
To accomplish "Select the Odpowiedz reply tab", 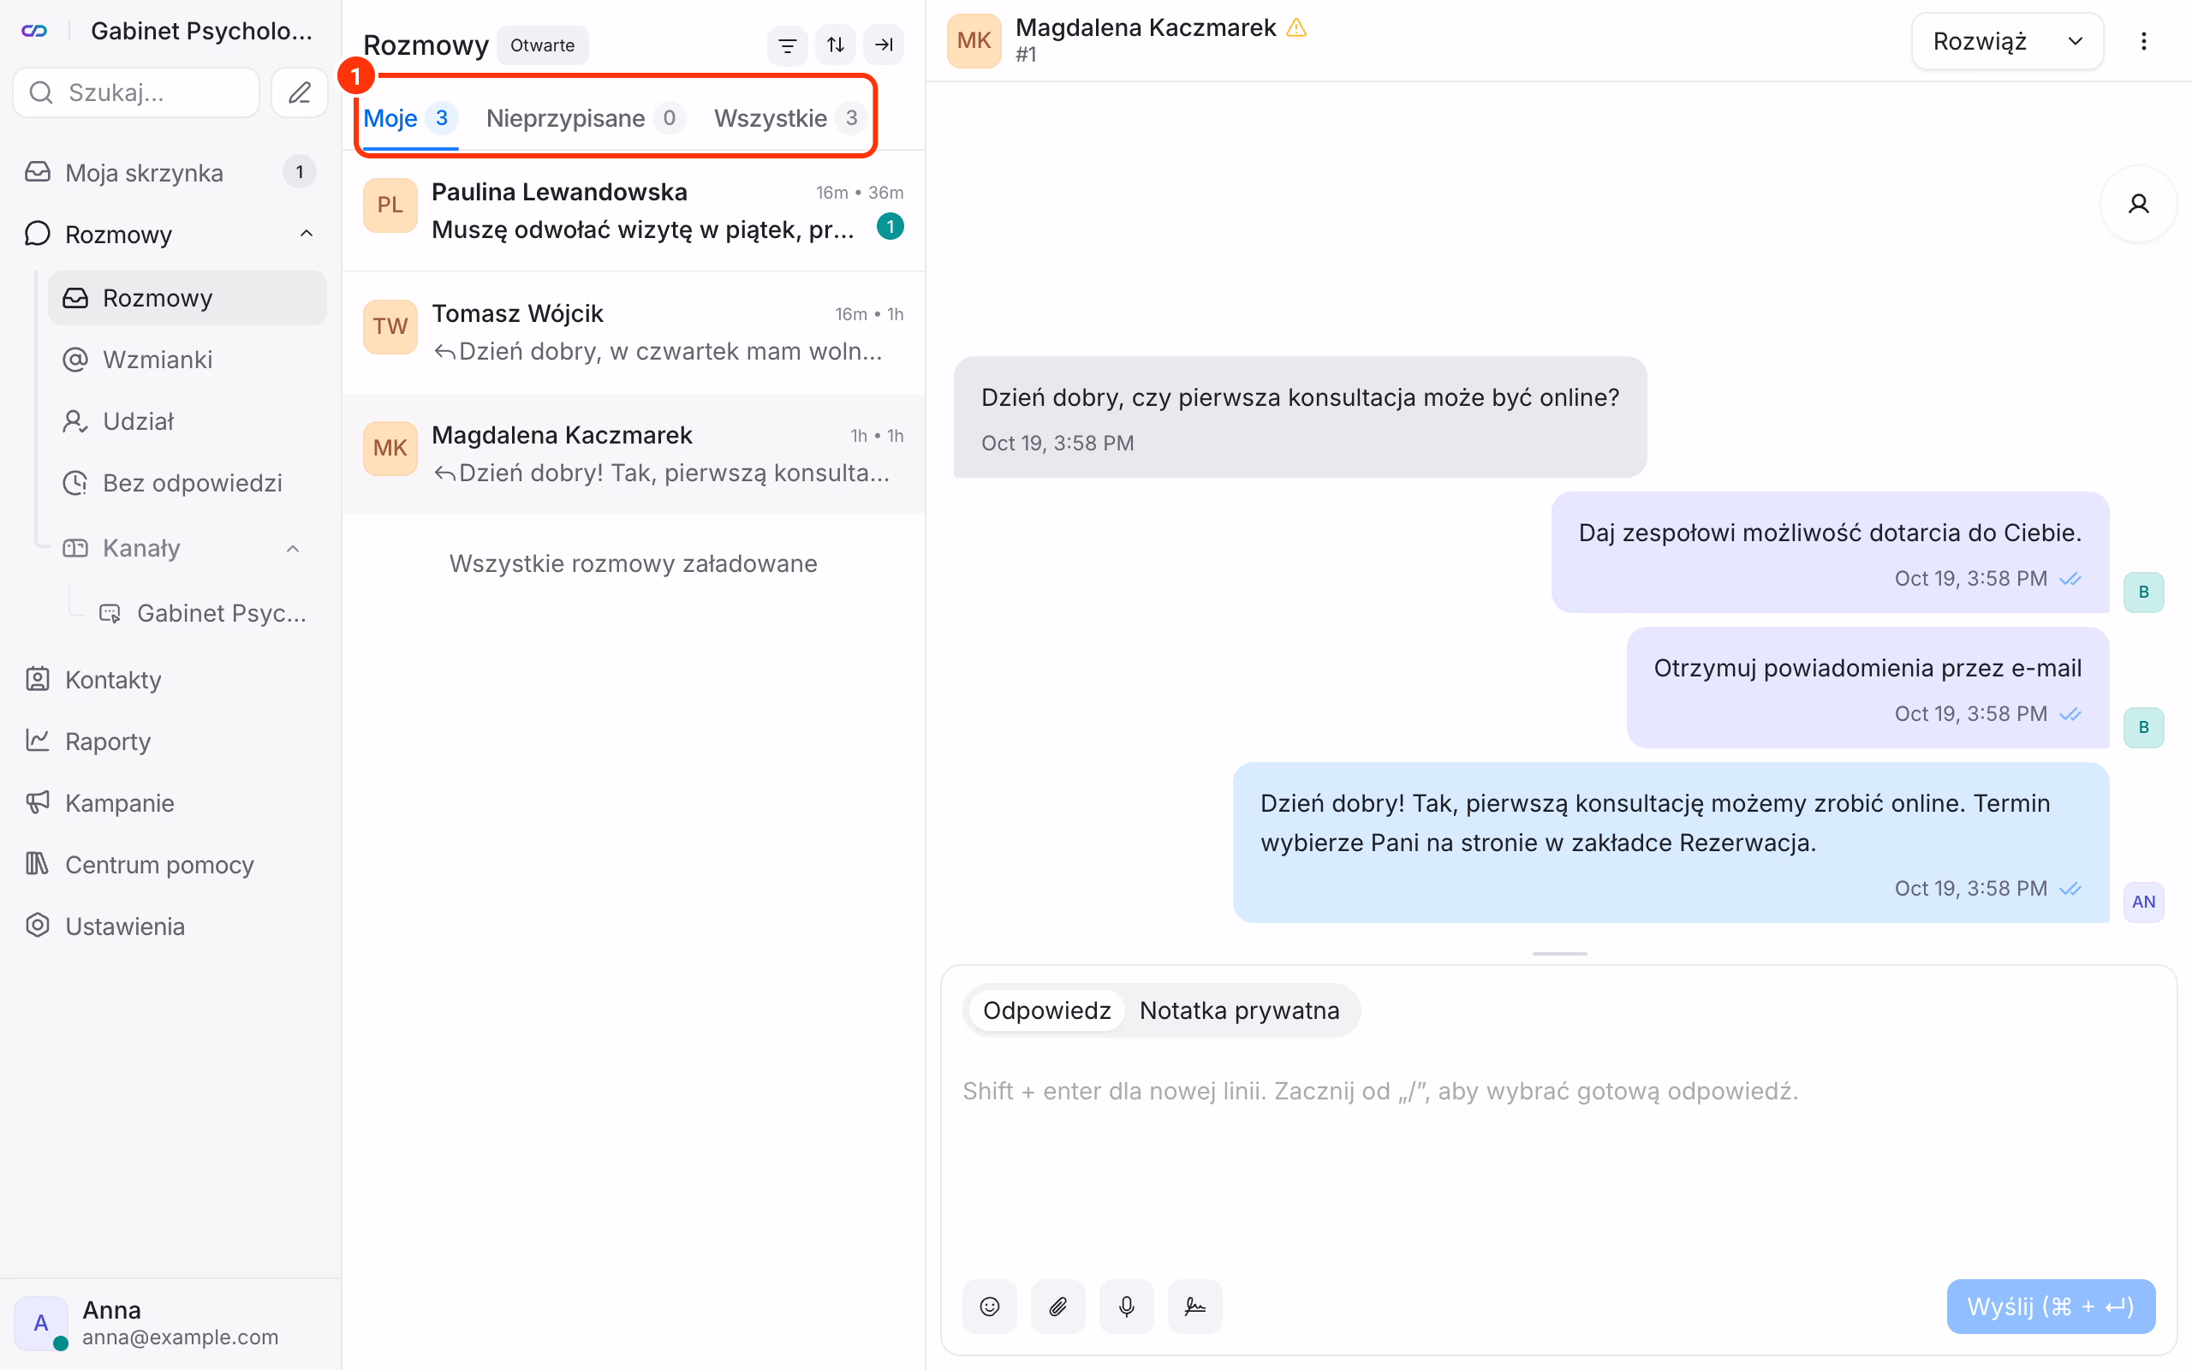I will pyautogui.click(x=1046, y=1010).
